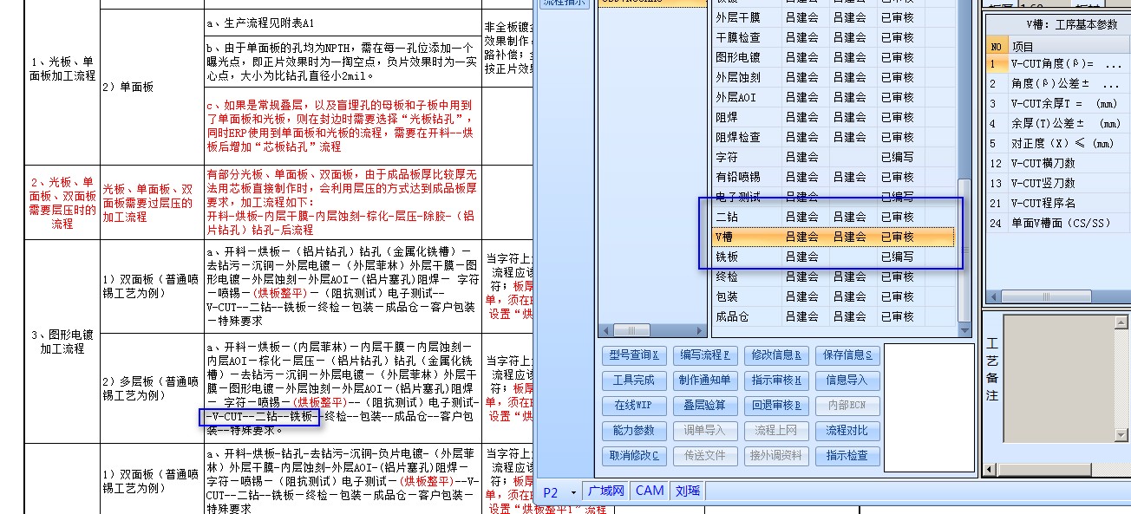
Task: Select the 终检 process row
Action: coord(834,277)
